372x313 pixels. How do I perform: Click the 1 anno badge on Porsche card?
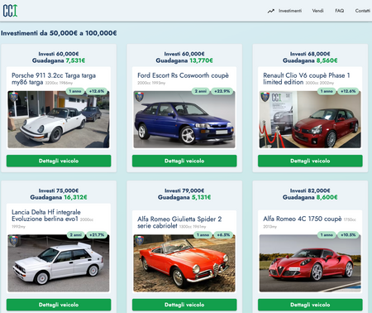[x=75, y=91]
